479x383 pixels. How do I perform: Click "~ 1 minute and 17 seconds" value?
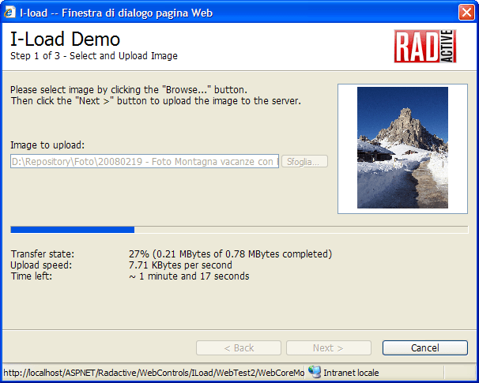[x=189, y=276]
